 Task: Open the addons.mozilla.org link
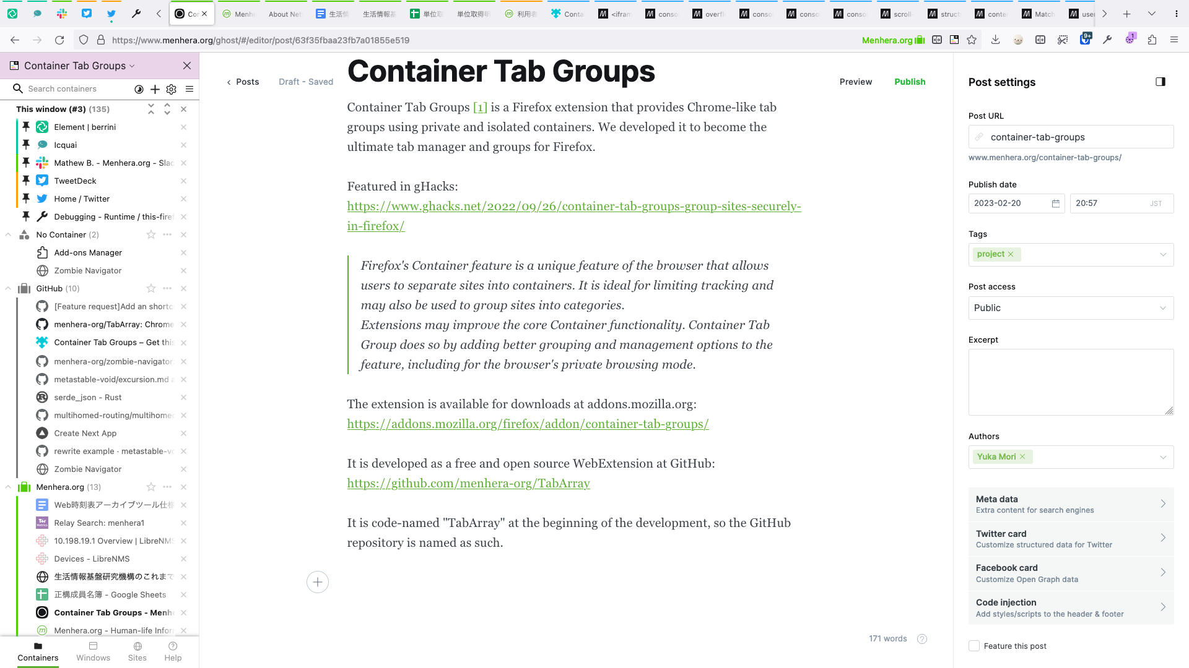528,424
